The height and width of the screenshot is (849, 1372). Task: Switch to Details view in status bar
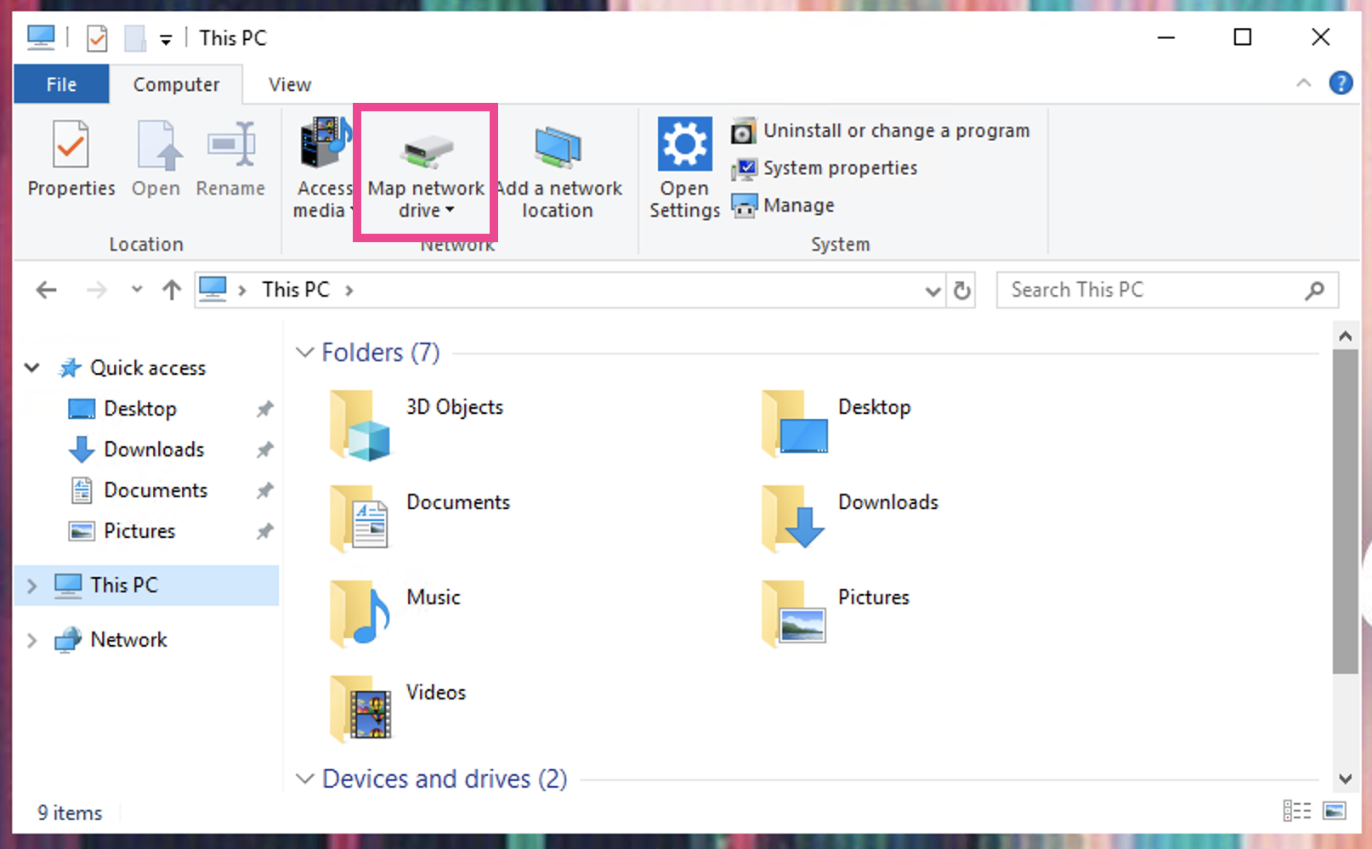click(1297, 811)
